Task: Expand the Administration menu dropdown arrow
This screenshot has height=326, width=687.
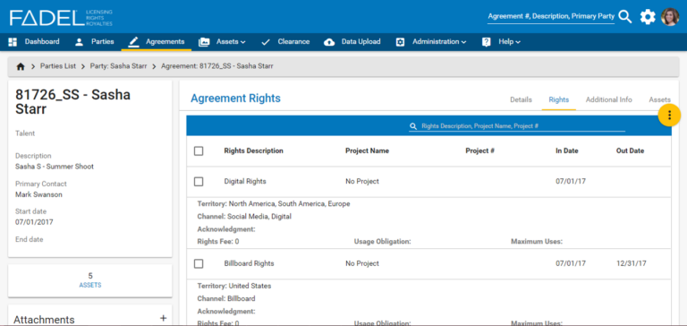Action: 463,42
